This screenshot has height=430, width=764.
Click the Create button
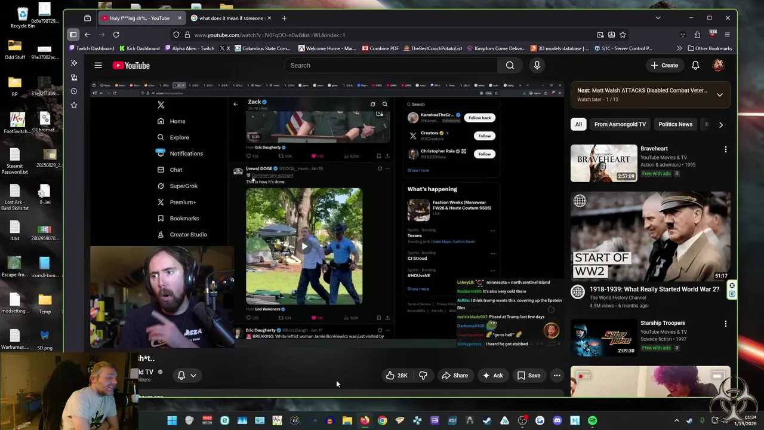(664, 65)
